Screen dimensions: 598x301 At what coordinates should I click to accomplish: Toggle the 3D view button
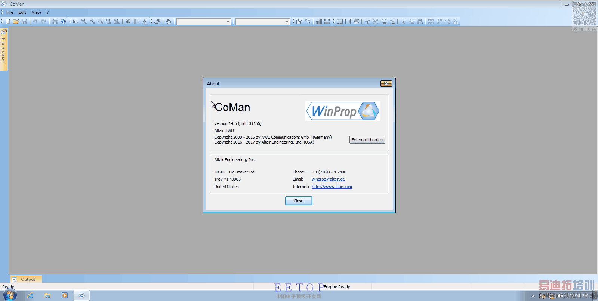coord(128,21)
